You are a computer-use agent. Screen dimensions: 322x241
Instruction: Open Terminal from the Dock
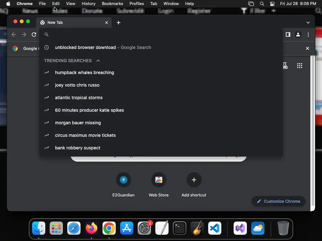point(180,228)
